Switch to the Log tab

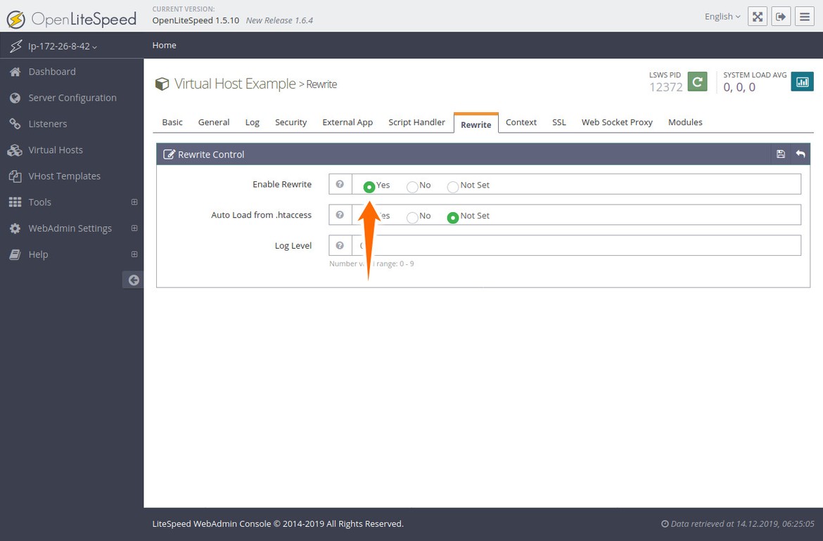click(253, 122)
